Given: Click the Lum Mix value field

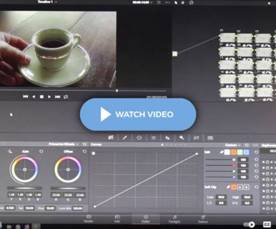Looking at the screenshot, I should (x=77, y=209).
